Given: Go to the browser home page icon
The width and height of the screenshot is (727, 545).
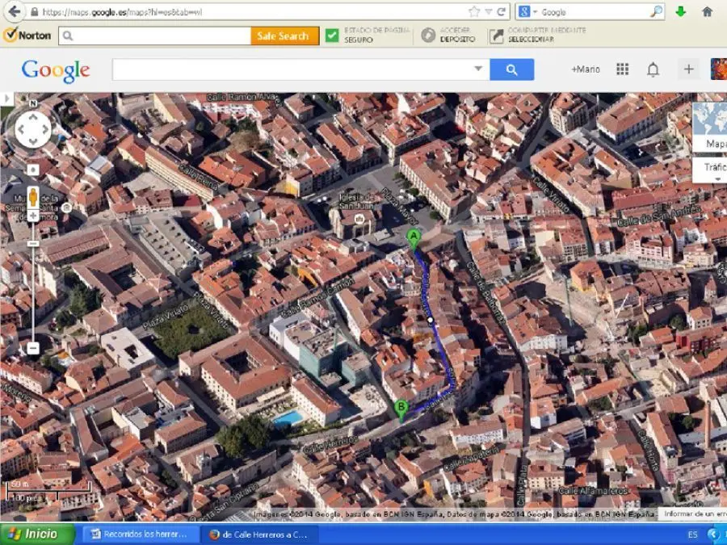Looking at the screenshot, I should [x=707, y=11].
